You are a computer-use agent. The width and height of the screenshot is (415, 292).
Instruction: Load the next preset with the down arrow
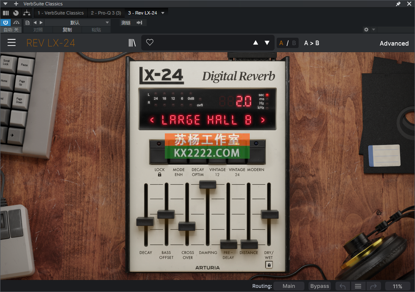tap(267, 43)
